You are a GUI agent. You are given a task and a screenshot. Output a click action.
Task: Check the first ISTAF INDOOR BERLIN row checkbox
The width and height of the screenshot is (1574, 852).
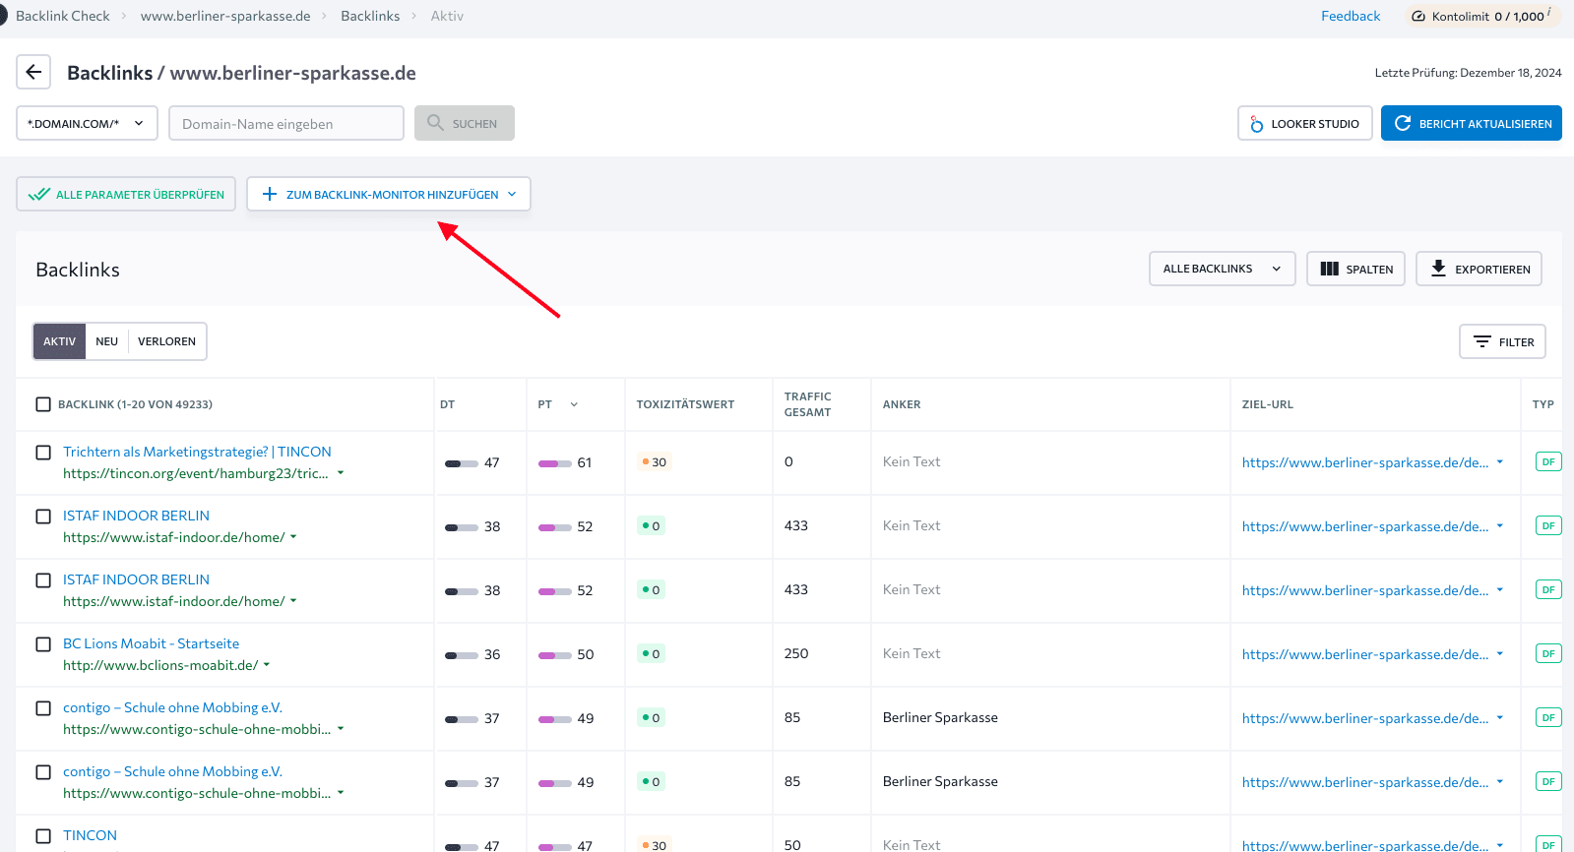pos(43,517)
